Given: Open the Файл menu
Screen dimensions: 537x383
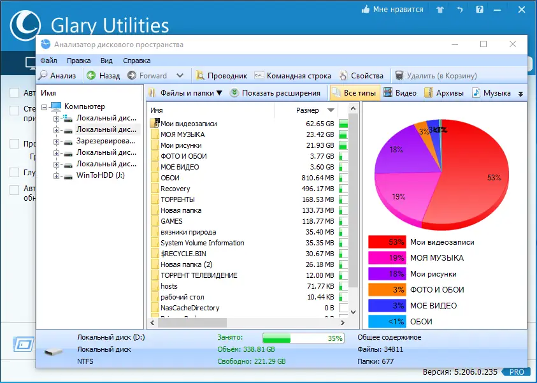Looking at the screenshot, I should pos(48,61).
